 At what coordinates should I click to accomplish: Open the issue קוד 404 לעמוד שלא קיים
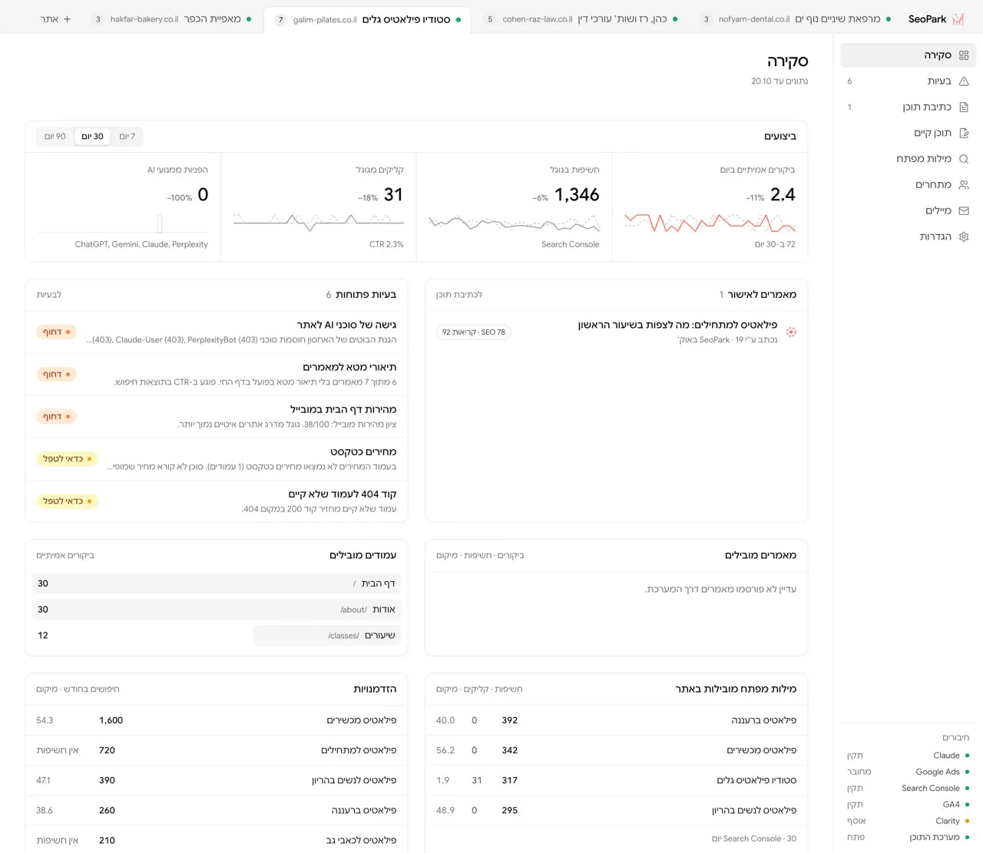pyautogui.click(x=217, y=501)
